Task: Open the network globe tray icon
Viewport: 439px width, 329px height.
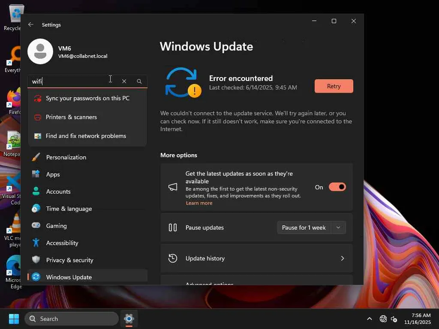Action: pos(383,319)
